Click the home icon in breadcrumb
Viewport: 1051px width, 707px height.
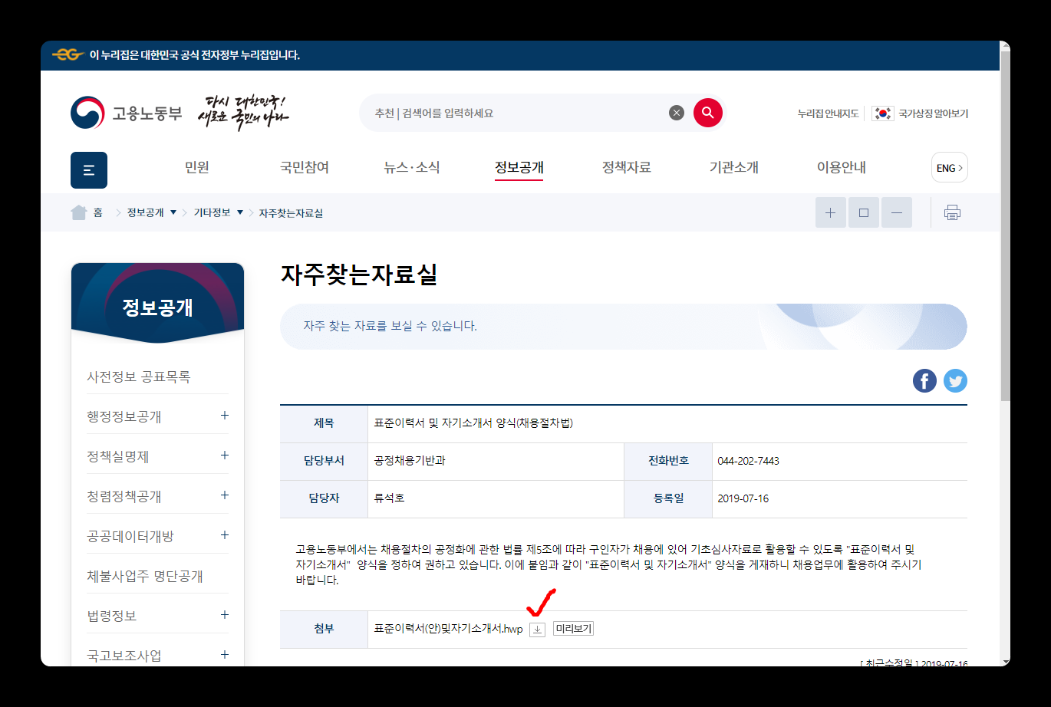tap(78, 212)
